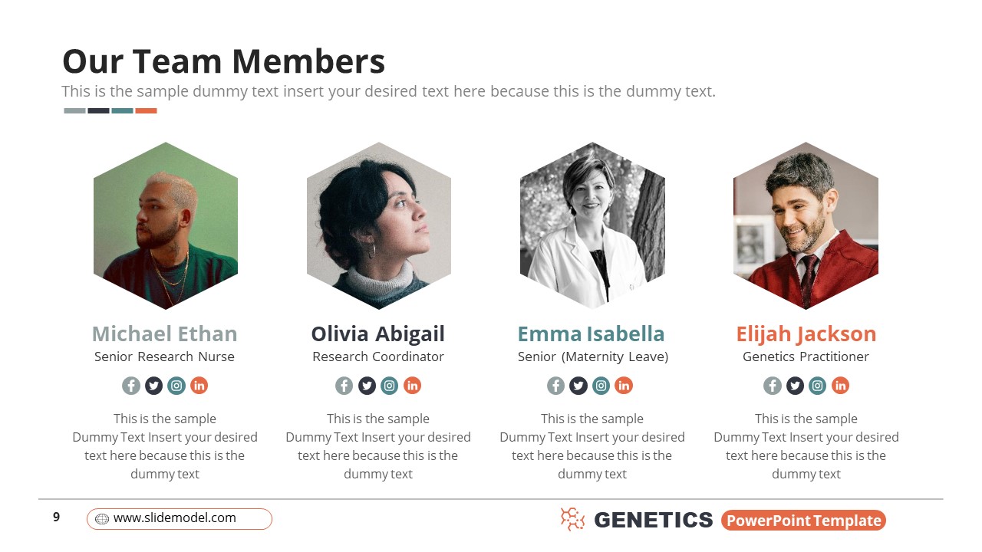Click the Our Team Members heading
The width and height of the screenshot is (982, 552).
223,61
